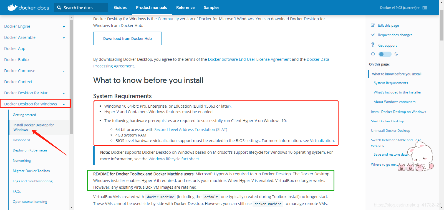Click Download from Docker Hub button
Image resolution: width=444 pixels, height=210 pixels.
(127, 38)
